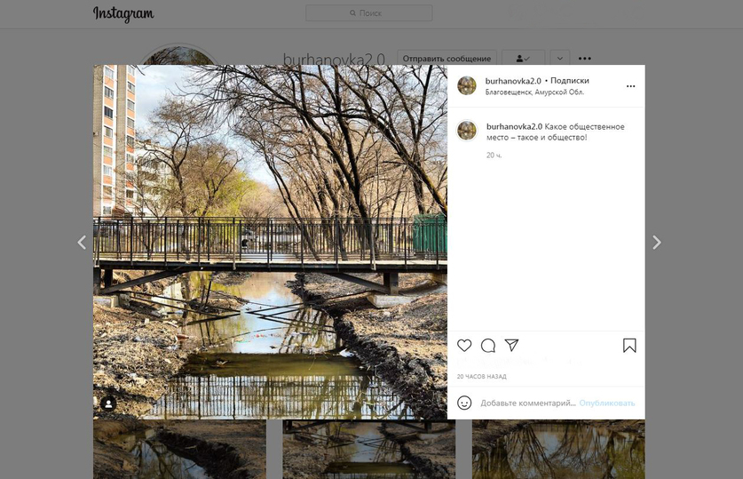Go to the previous post arrow
The height and width of the screenshot is (479, 743).
click(82, 243)
